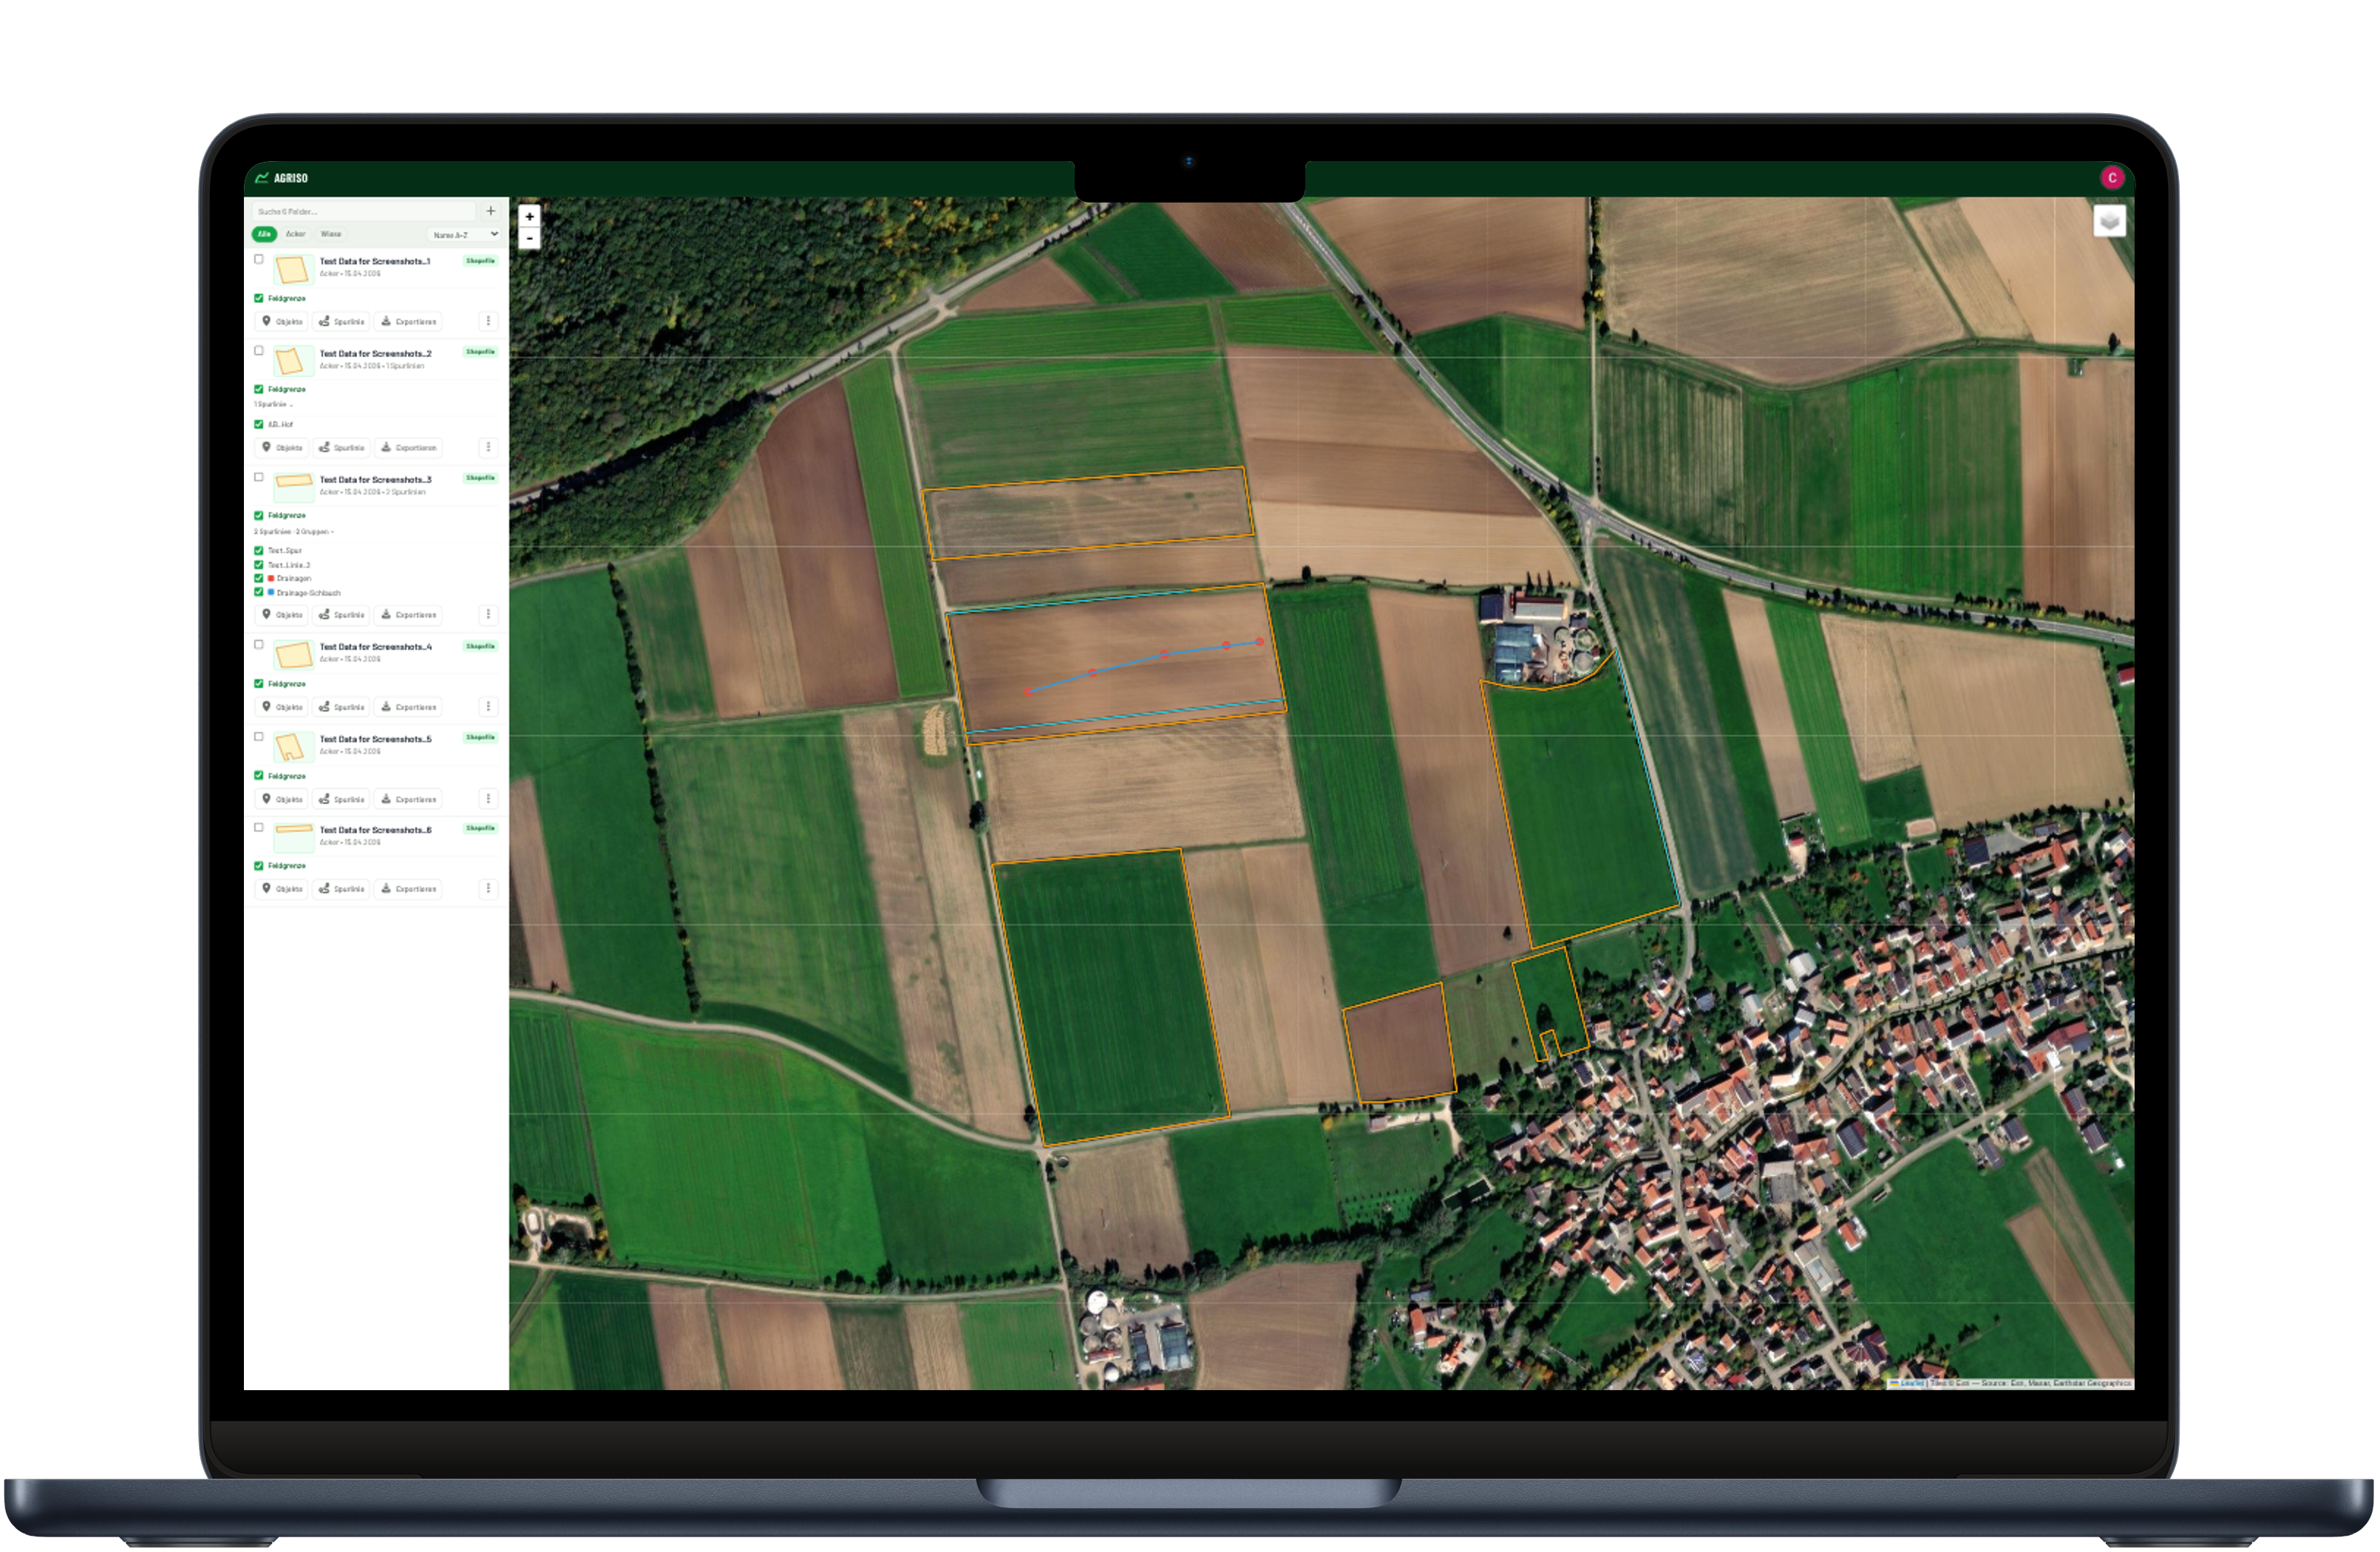Zoom in on the map

click(x=529, y=216)
